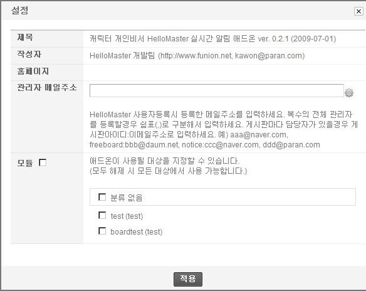Check the boardtest (test) module checkbox
This screenshot has height=291, width=366.
coord(102,231)
